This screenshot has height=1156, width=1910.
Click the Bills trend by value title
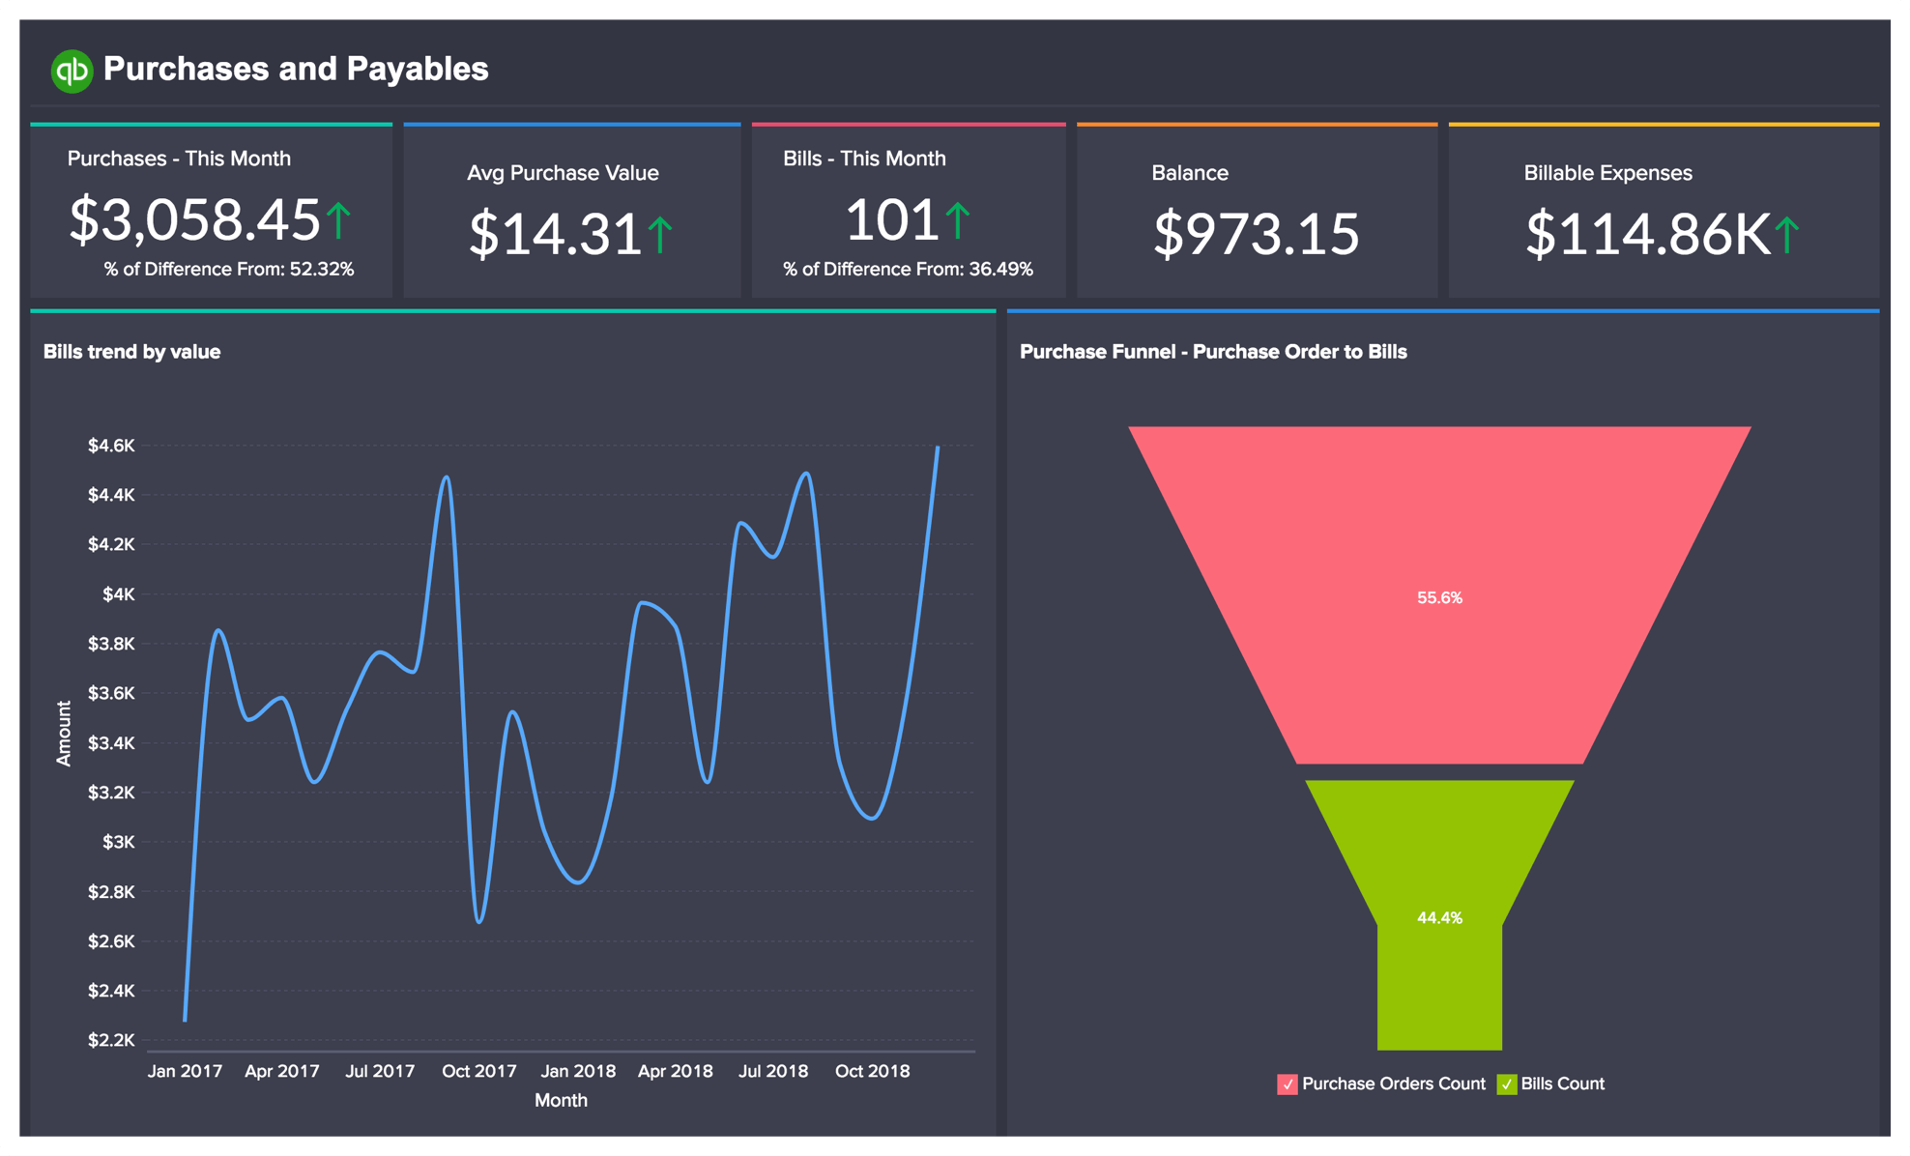point(131,352)
